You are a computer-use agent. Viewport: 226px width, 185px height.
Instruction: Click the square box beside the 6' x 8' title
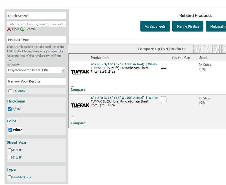(x=164, y=99)
